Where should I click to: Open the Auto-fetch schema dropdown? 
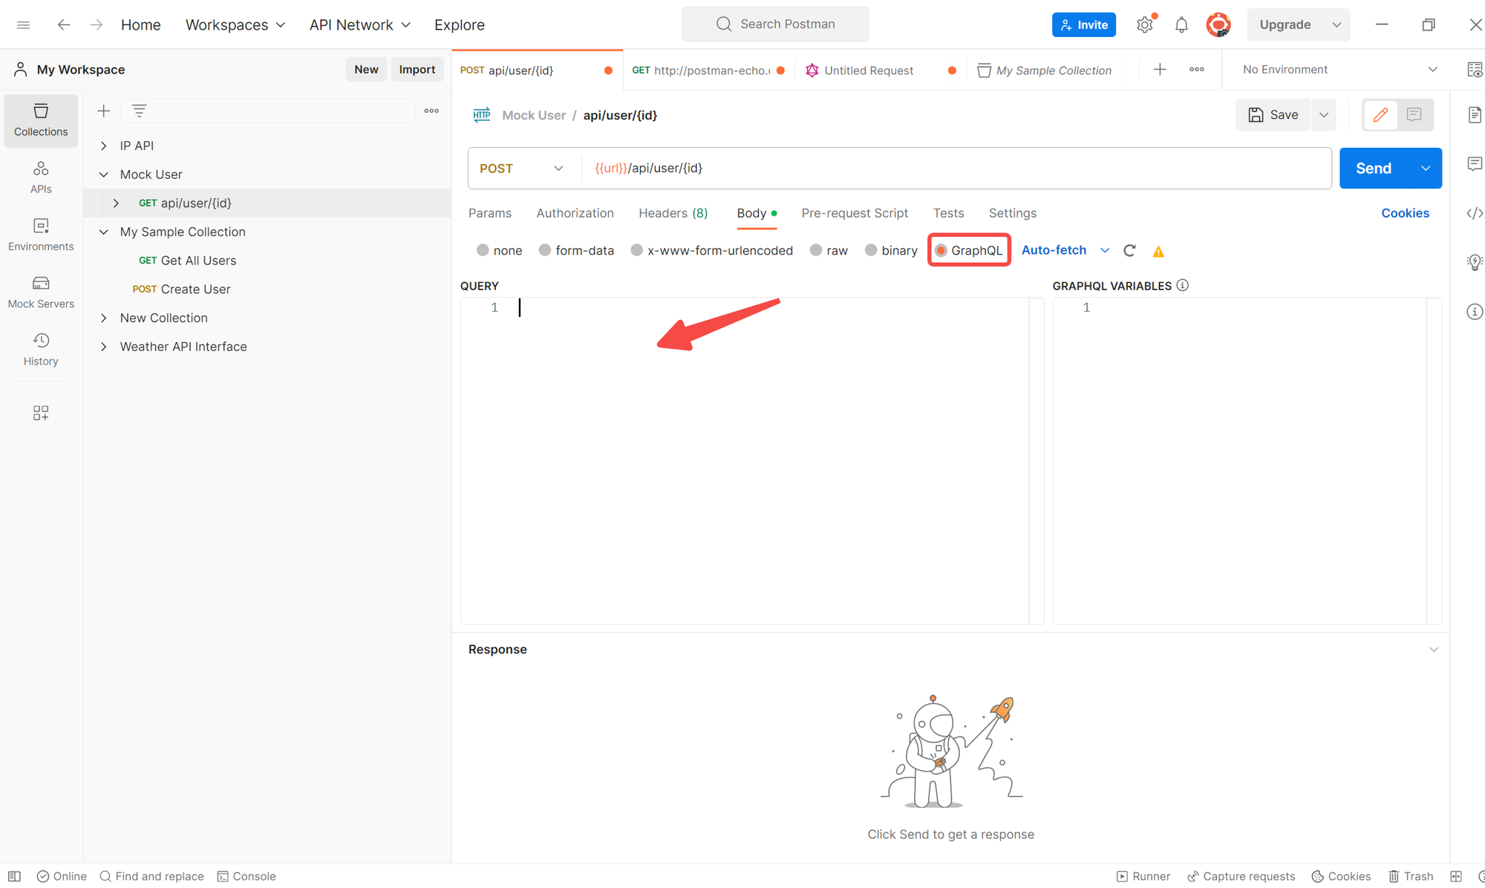click(x=1065, y=250)
